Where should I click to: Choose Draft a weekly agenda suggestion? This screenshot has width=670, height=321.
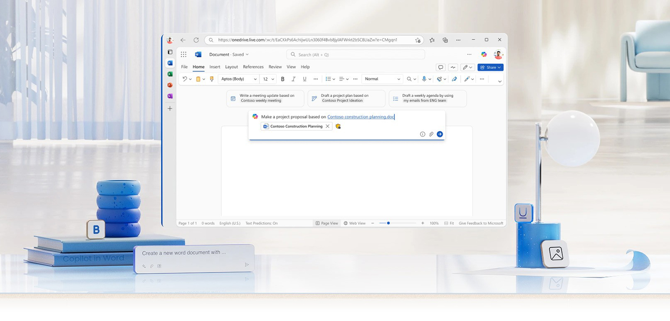coord(428,98)
